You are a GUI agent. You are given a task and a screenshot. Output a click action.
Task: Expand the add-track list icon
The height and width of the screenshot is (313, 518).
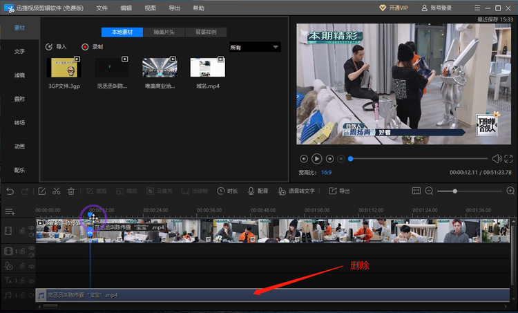(10, 211)
